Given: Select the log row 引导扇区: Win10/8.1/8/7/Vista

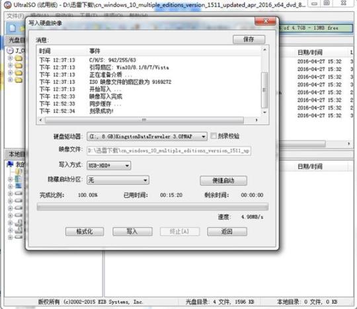Looking at the screenshot, I should coord(149,67).
